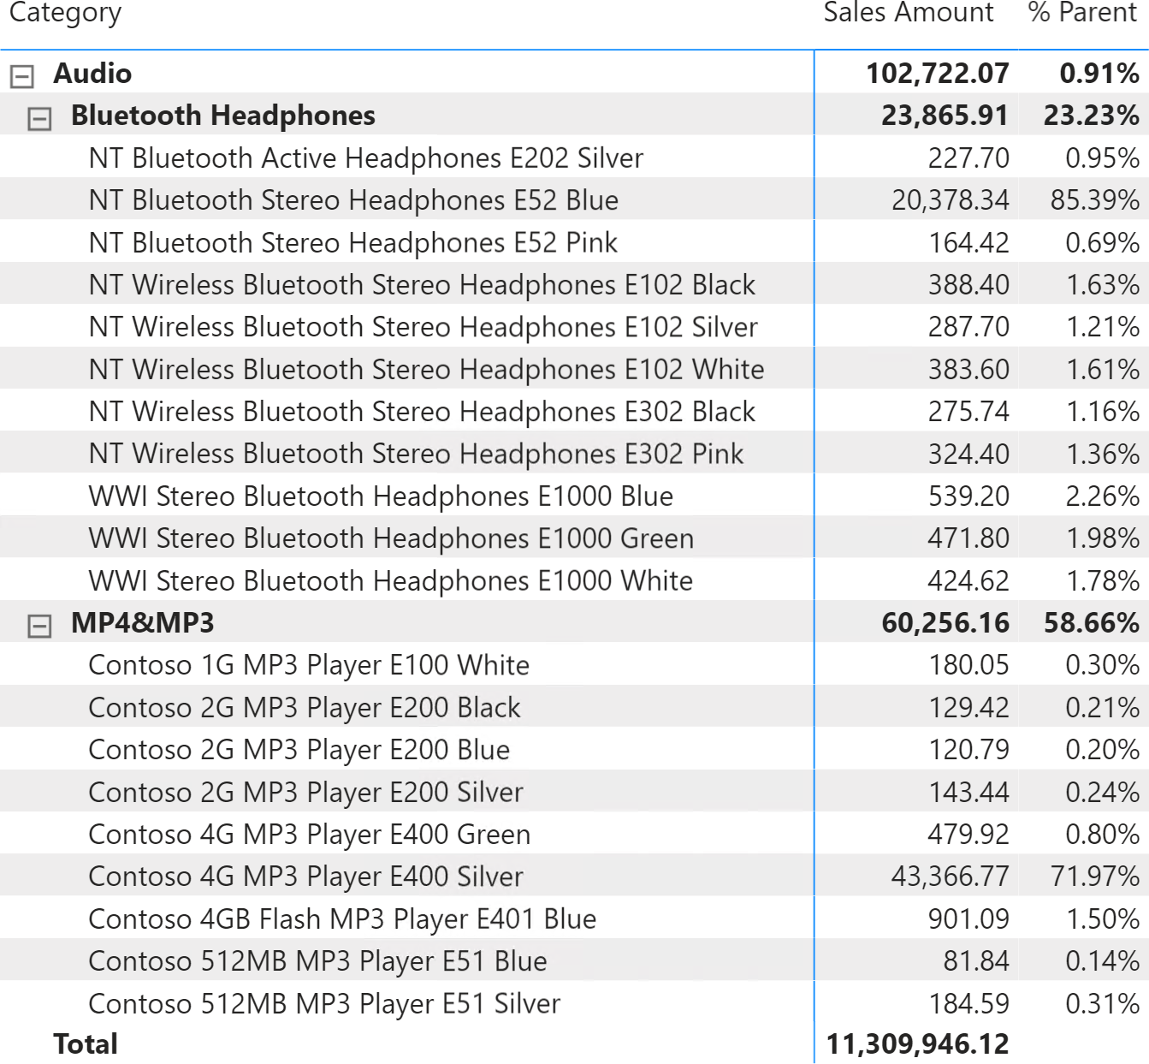
Task: Click the sales value 383.60
Action: [x=969, y=369]
